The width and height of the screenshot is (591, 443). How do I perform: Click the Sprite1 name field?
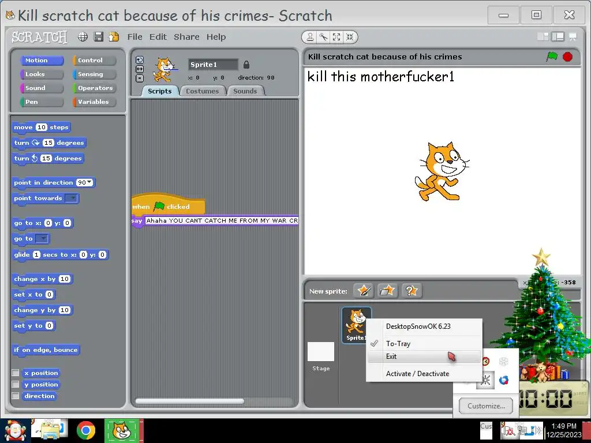(x=213, y=65)
